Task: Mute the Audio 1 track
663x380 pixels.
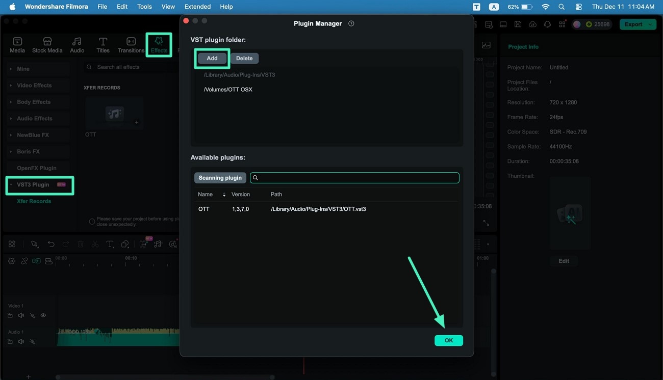Action: point(21,341)
